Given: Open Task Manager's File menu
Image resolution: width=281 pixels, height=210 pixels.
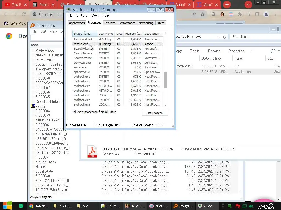Looking at the screenshot, I should click(70, 16).
